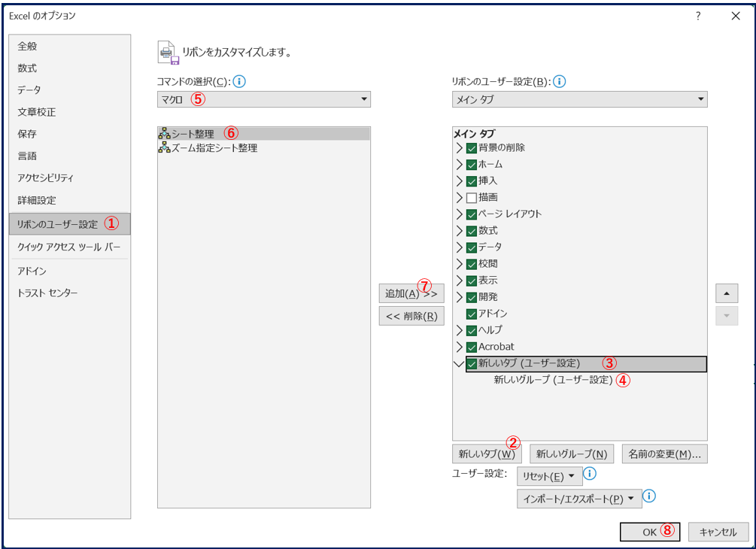The width and height of the screenshot is (756, 549).
Task: Uncheck the 挿入 tab checkbox
Action: tap(472, 181)
